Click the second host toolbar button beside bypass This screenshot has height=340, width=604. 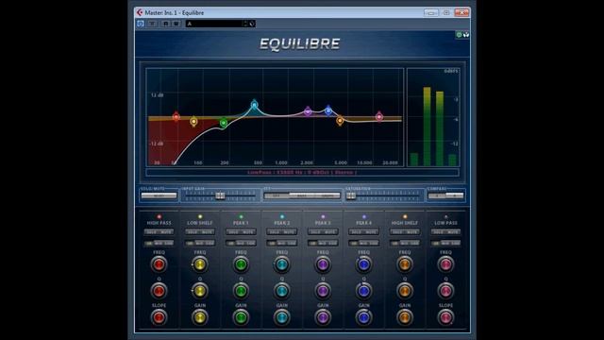[153, 24]
